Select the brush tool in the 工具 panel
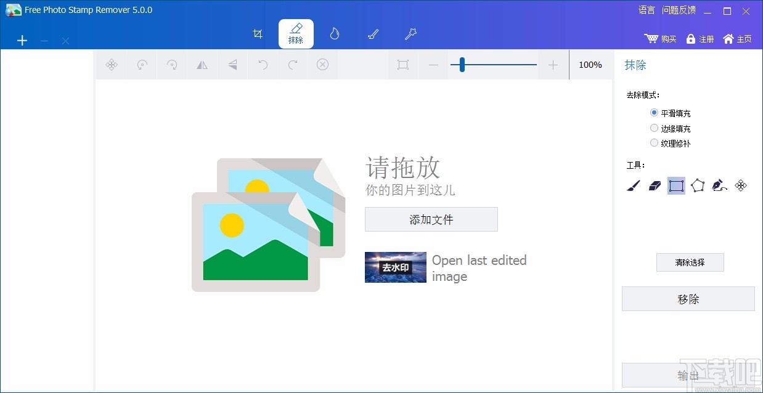Screen dimensions: 763x393 632,185
